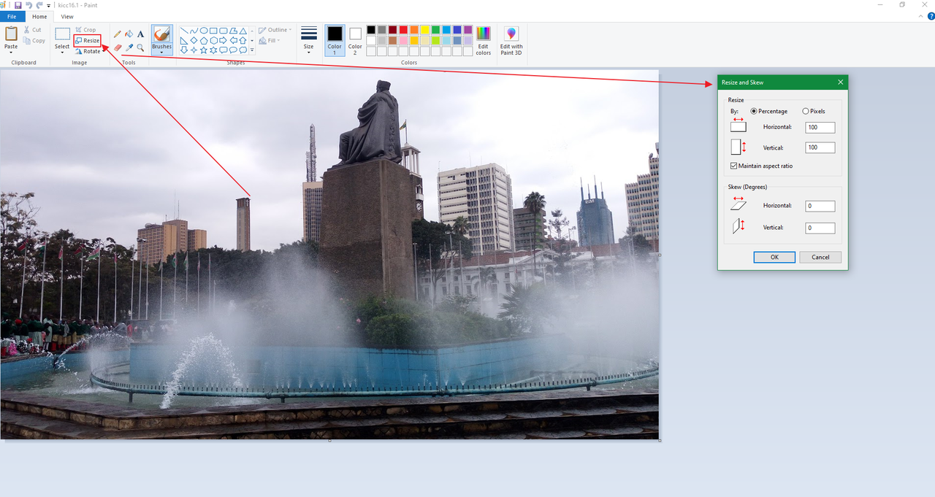Open Customize Quick Access Toolbar arrow
The width and height of the screenshot is (935, 497).
pyautogui.click(x=49, y=6)
